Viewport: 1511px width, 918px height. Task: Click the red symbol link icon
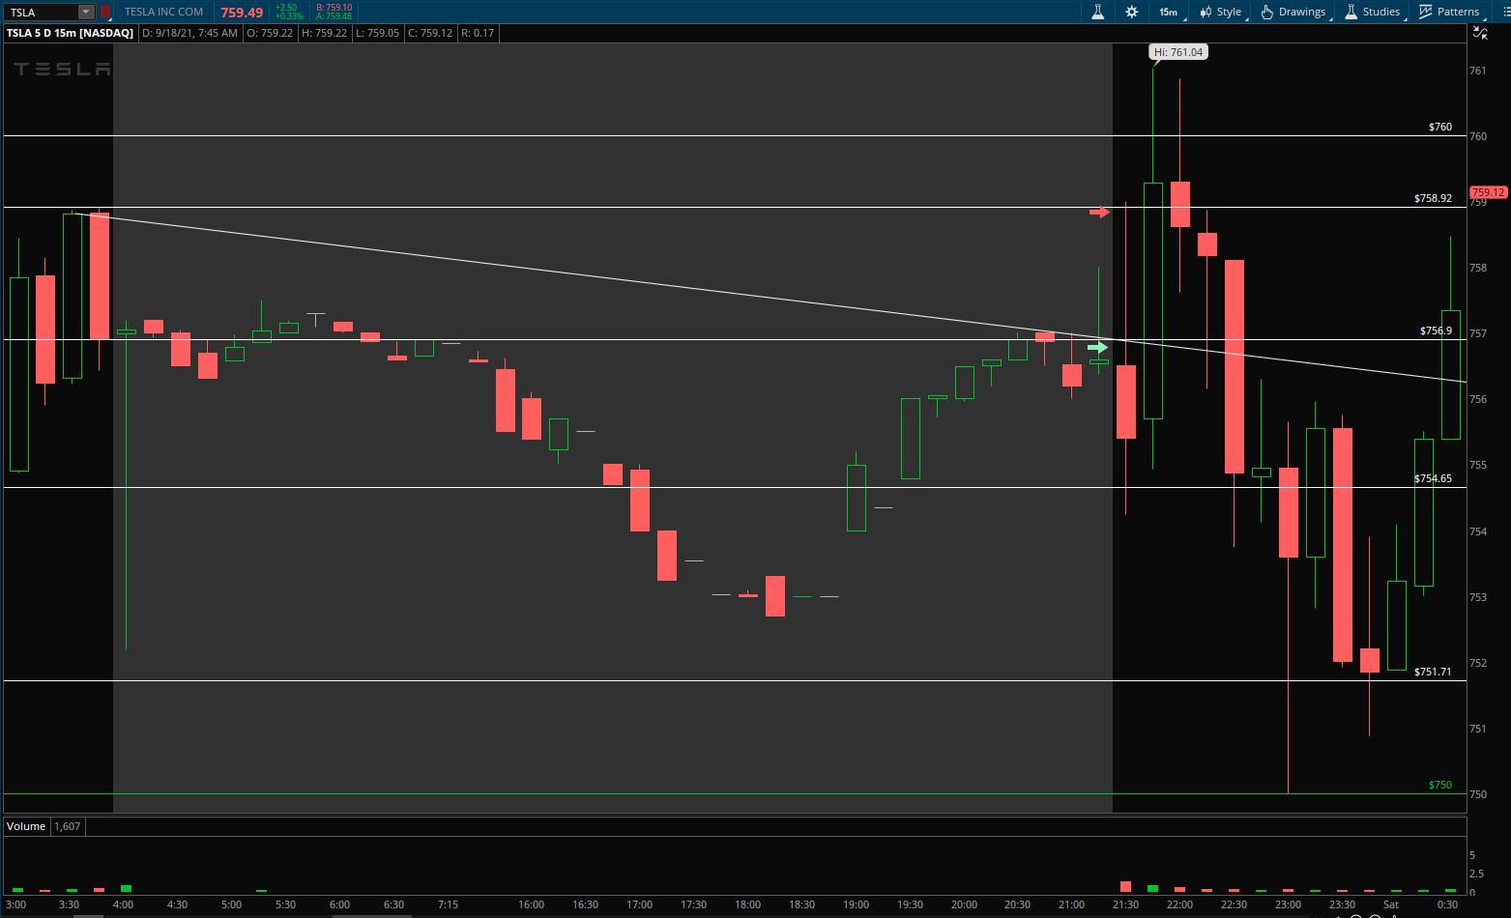coord(105,12)
